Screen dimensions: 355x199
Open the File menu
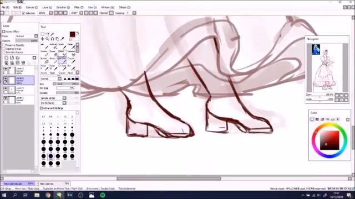[x=5, y=7]
